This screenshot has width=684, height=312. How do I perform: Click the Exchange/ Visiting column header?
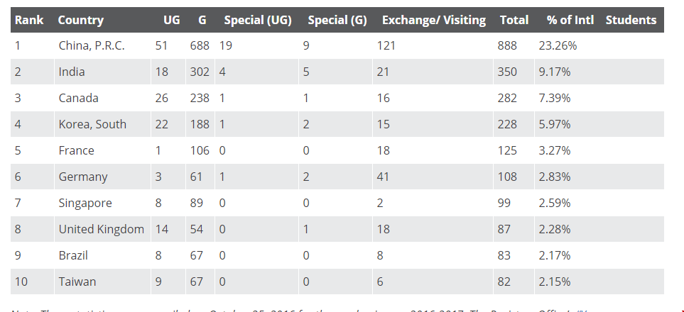point(433,20)
